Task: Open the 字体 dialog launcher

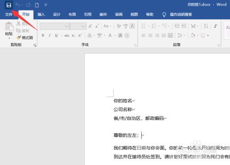Action: [x=135, y=45]
